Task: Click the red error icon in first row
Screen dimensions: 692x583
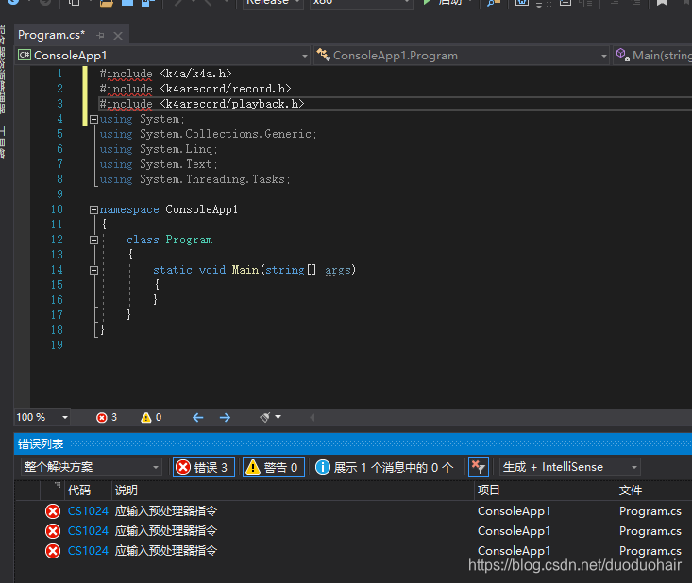Action: [x=53, y=511]
